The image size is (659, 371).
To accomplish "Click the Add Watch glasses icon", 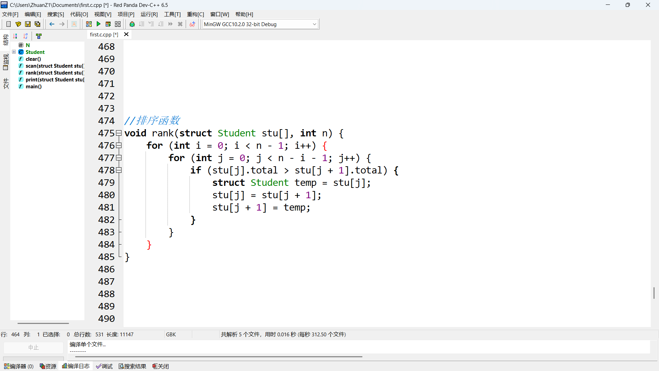I will coord(192,24).
